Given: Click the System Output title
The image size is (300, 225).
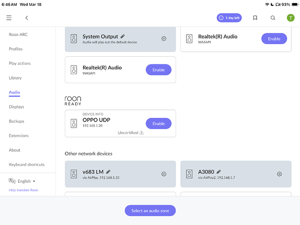Looking at the screenshot, I should [100, 36].
